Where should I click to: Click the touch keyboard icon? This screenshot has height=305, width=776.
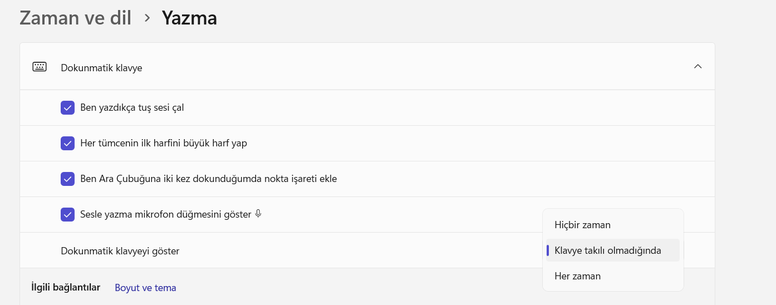[40, 67]
